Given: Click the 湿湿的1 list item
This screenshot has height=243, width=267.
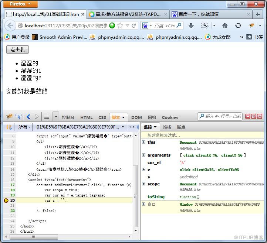Looking at the screenshot, I should [31, 71].
